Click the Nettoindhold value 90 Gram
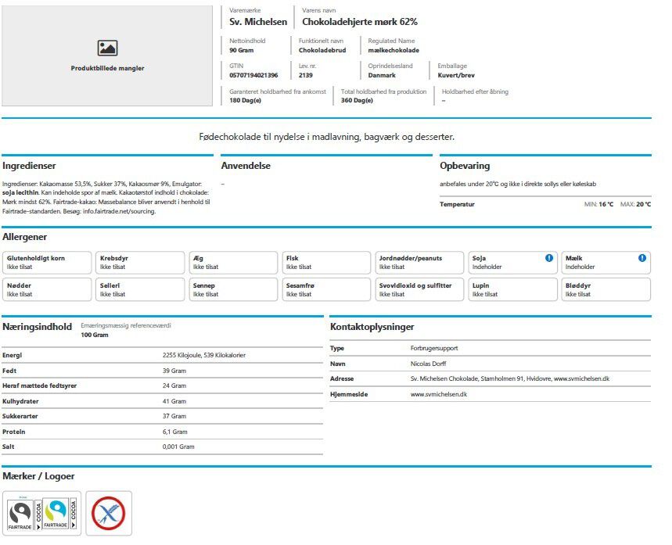Image resolution: width=672 pixels, height=545 pixels. point(241,51)
